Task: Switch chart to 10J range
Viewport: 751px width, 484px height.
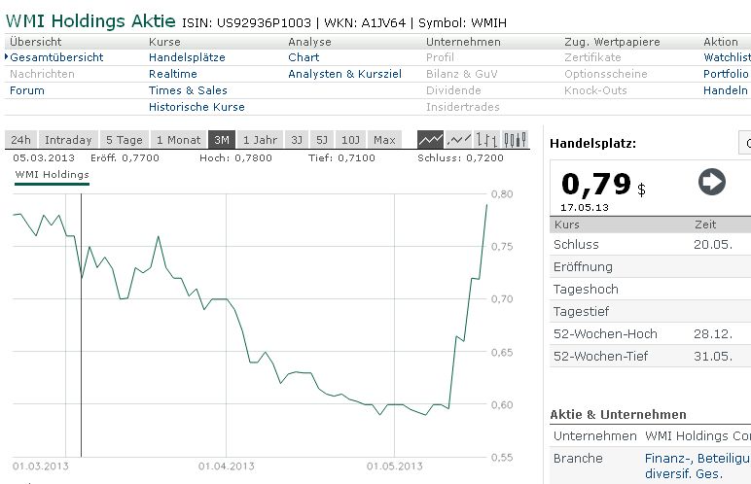Action: tap(350, 140)
